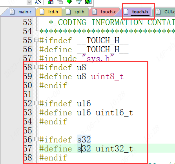Select the touch.h tab
This screenshot has height=164, width=175.
point(137,12)
